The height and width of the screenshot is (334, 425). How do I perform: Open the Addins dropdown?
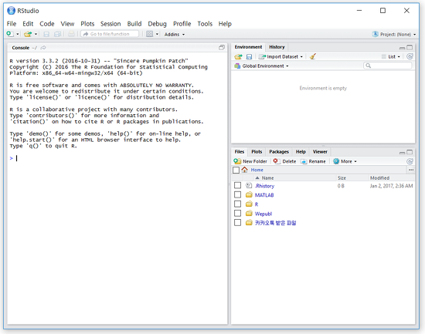pyautogui.click(x=175, y=35)
